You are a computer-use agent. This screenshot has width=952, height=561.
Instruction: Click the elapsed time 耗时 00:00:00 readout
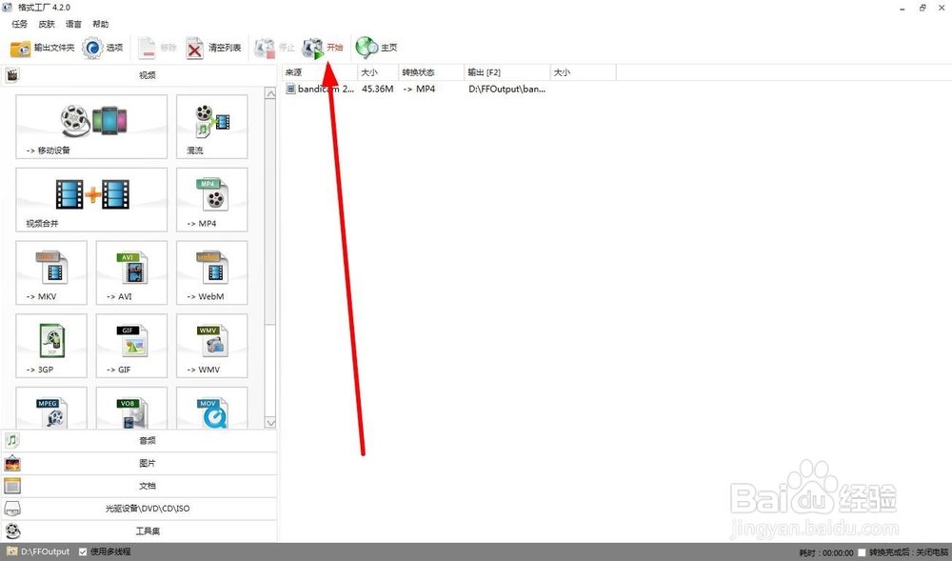coord(826,553)
